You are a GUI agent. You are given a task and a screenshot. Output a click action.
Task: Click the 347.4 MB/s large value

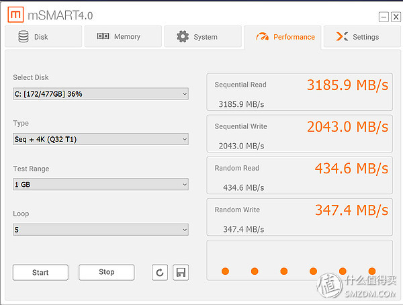point(351,210)
